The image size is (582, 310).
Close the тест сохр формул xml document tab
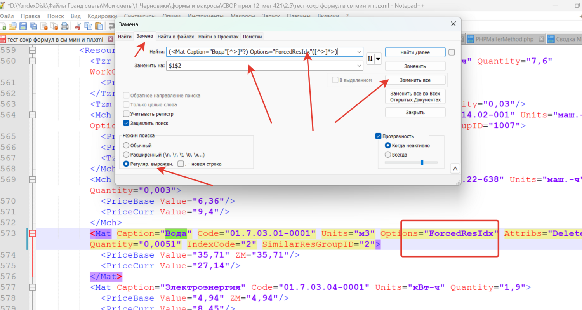(110, 39)
